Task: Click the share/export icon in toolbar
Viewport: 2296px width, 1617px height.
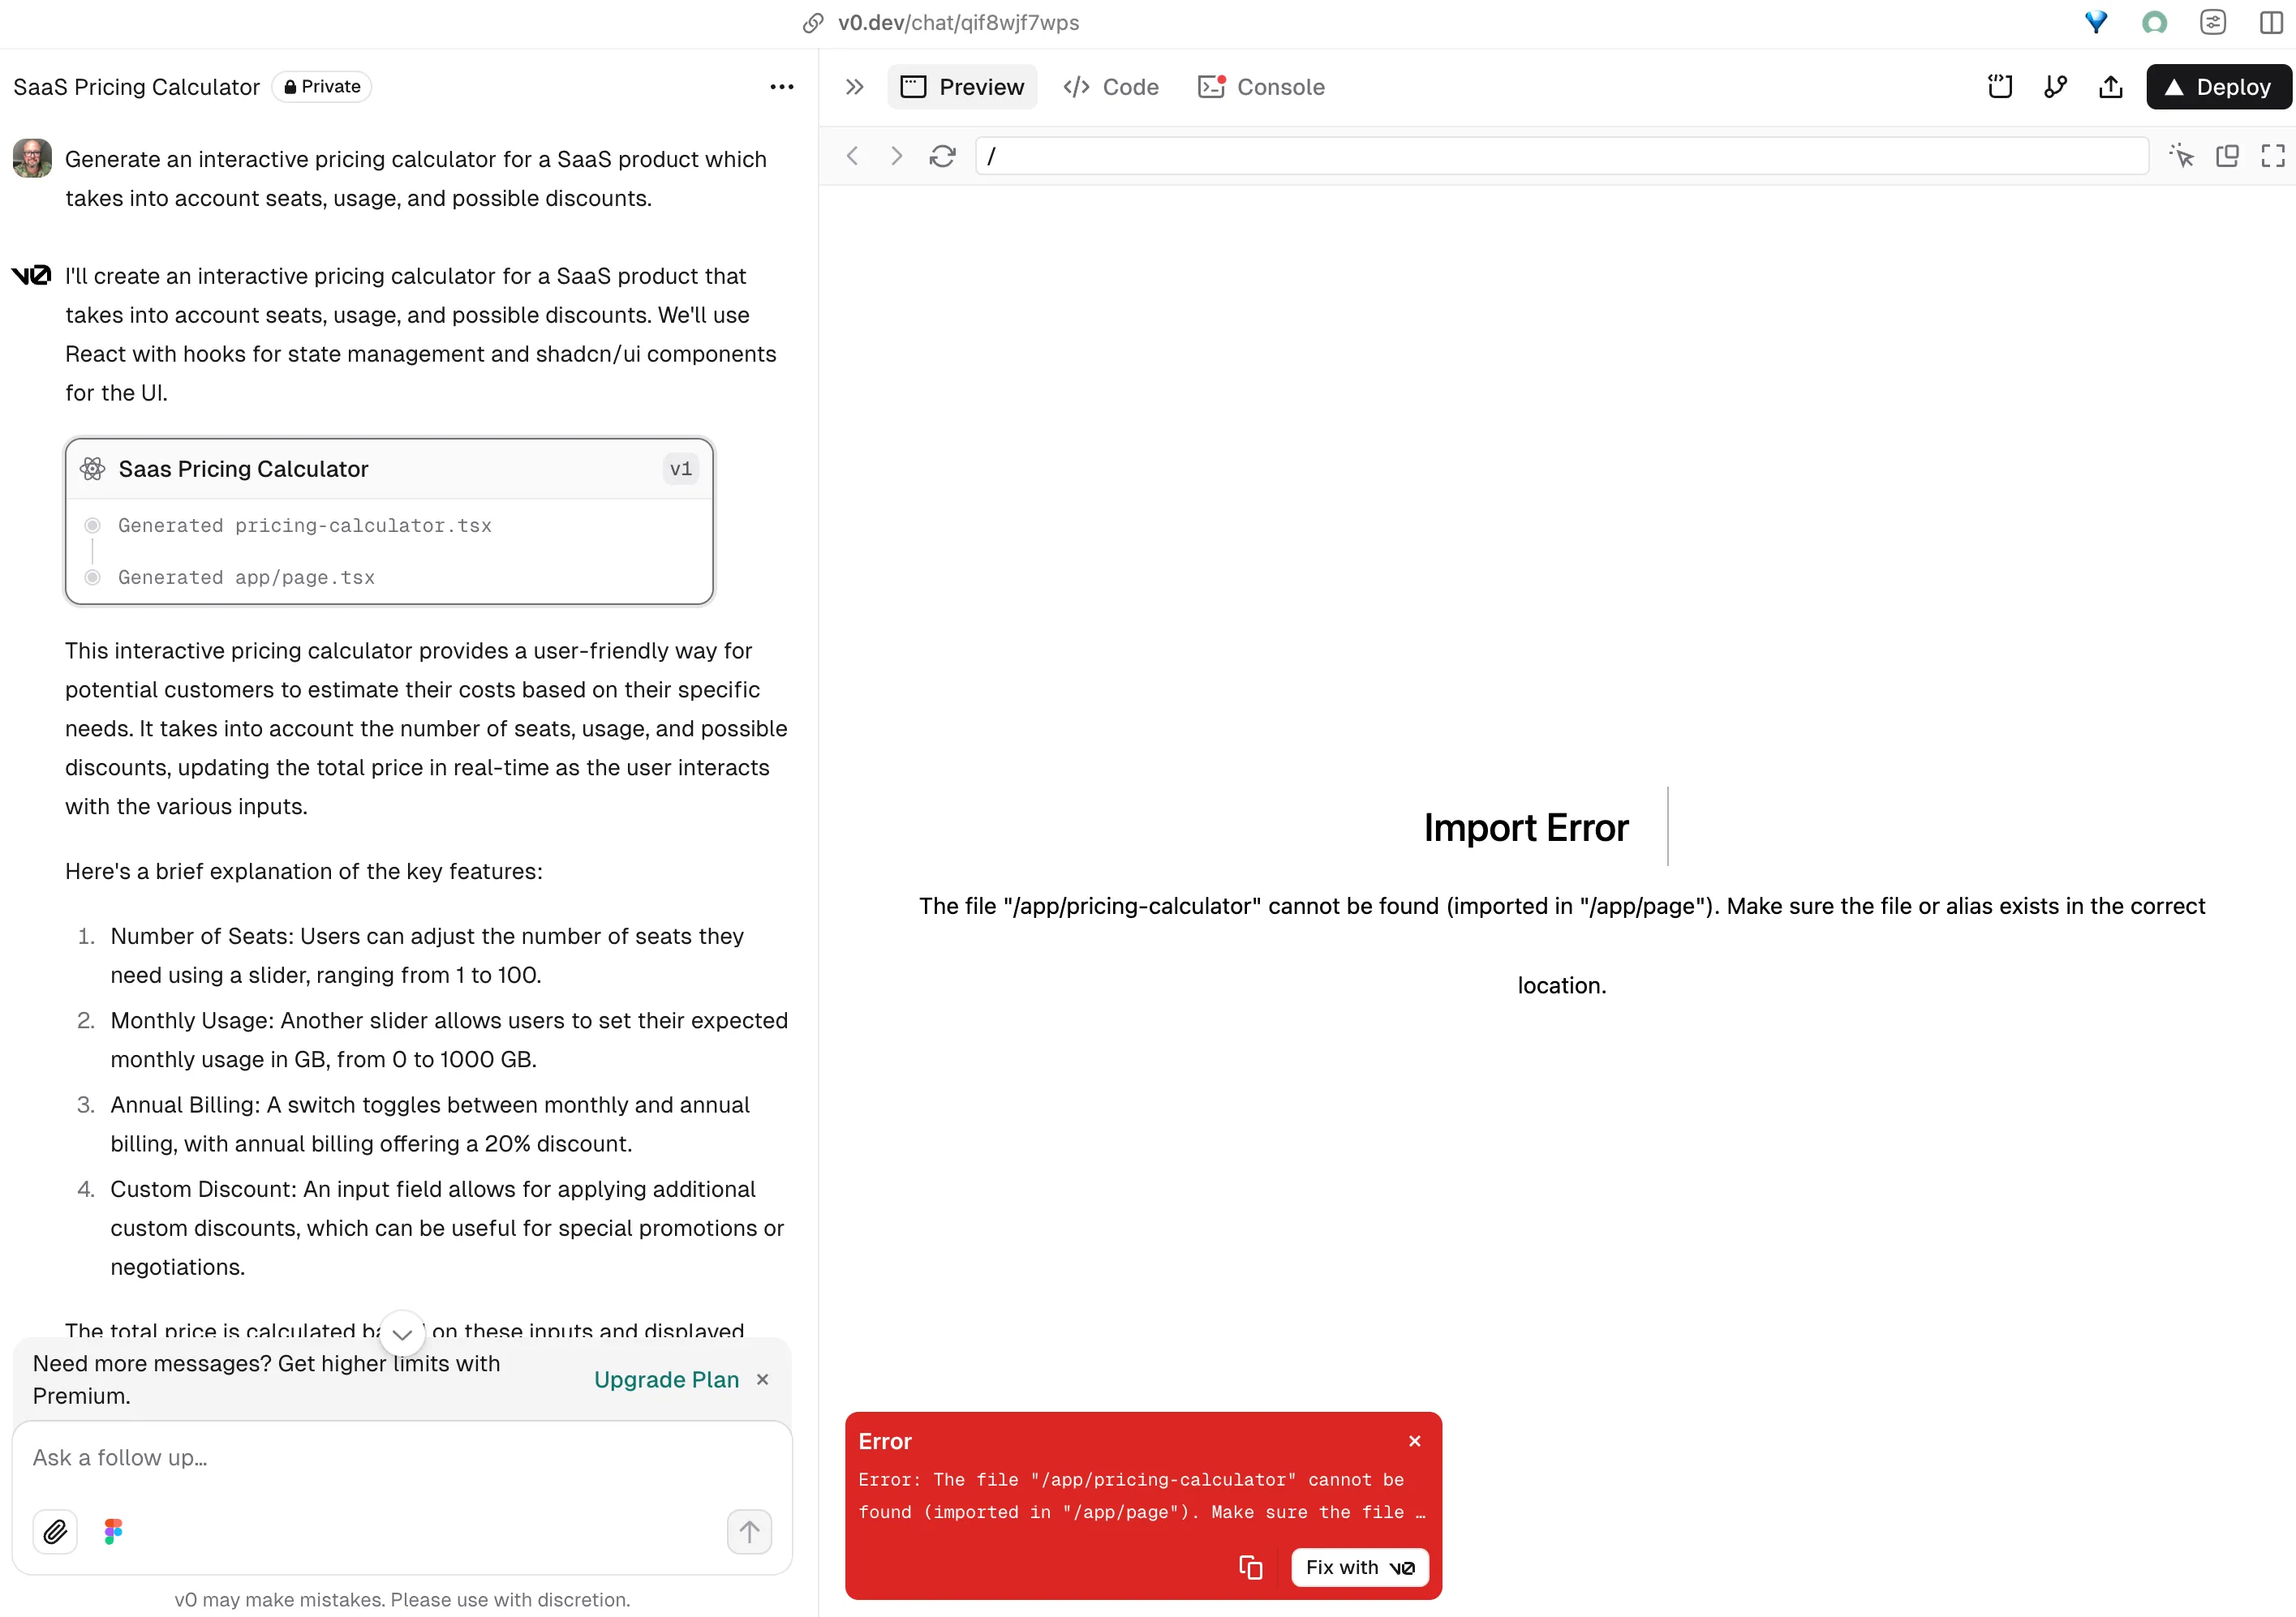Action: (x=2113, y=86)
